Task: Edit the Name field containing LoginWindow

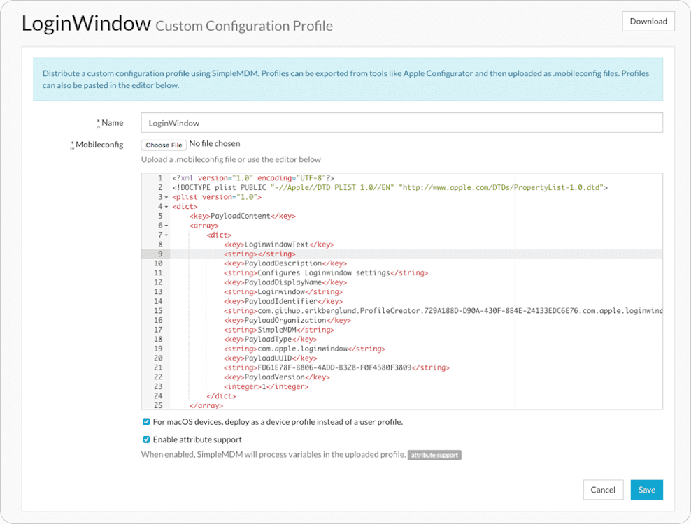Action: click(401, 123)
